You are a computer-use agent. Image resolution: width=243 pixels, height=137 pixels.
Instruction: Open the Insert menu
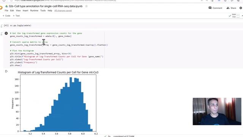coord(25,11)
